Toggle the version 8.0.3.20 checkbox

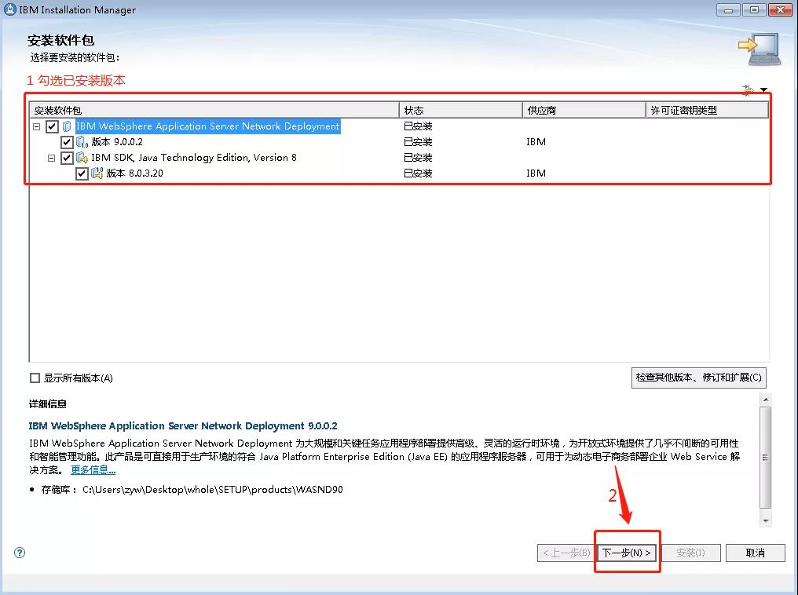pos(82,173)
